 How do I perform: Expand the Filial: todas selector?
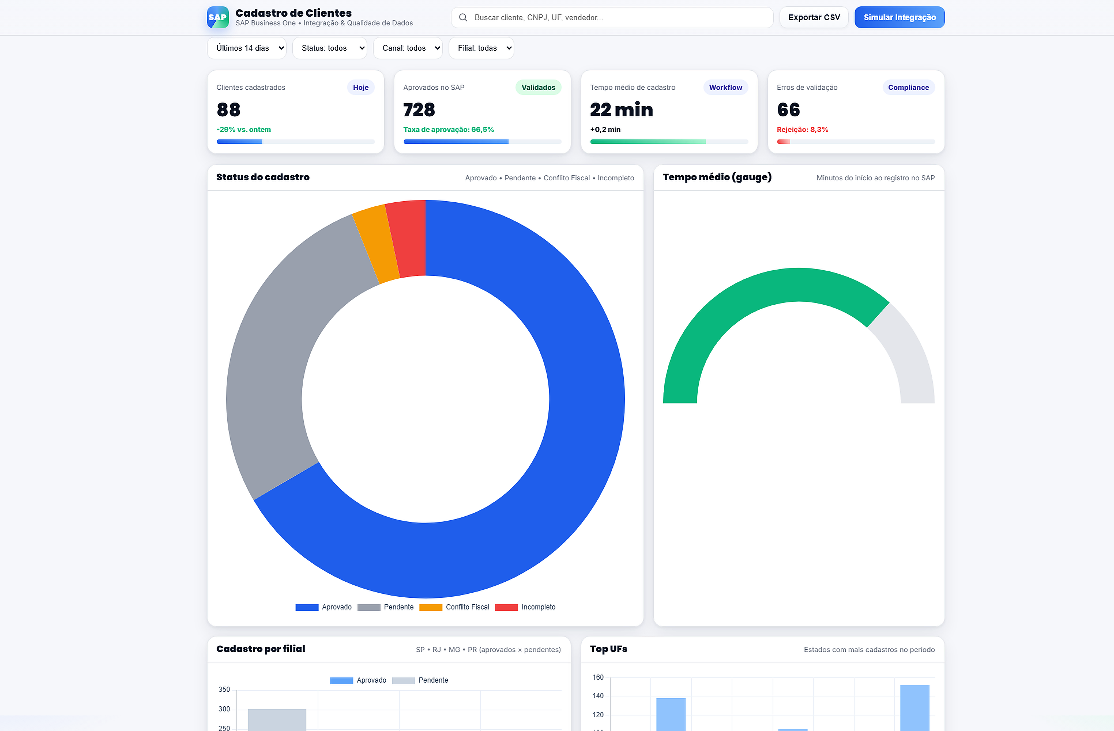pos(481,48)
